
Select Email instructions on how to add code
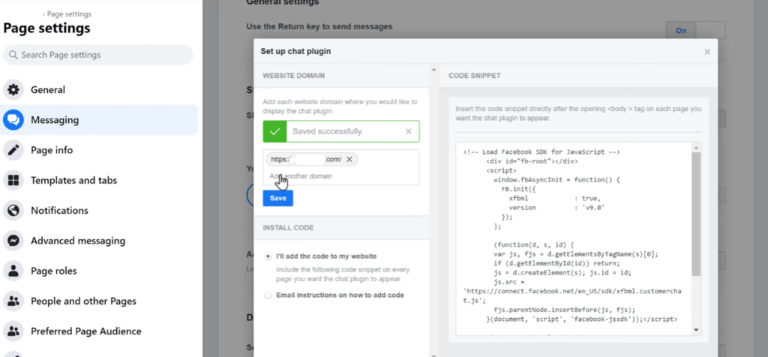(268, 295)
